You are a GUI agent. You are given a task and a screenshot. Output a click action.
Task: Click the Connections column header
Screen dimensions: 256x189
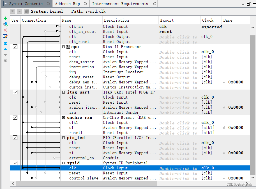click(40, 20)
